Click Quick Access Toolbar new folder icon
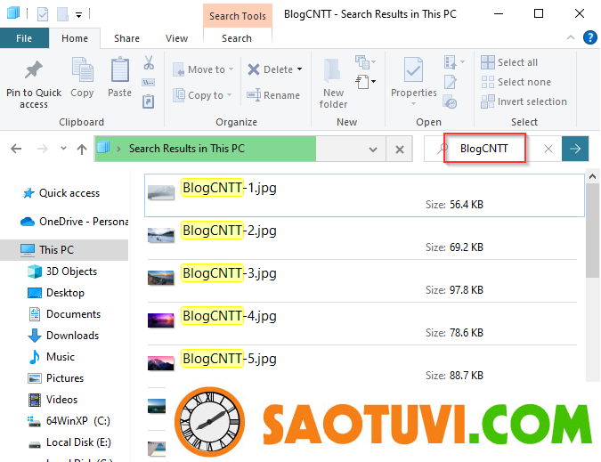 click(63, 14)
